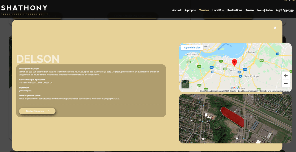Zoom in on the Google map
296x152 pixels.
click(x=286, y=76)
